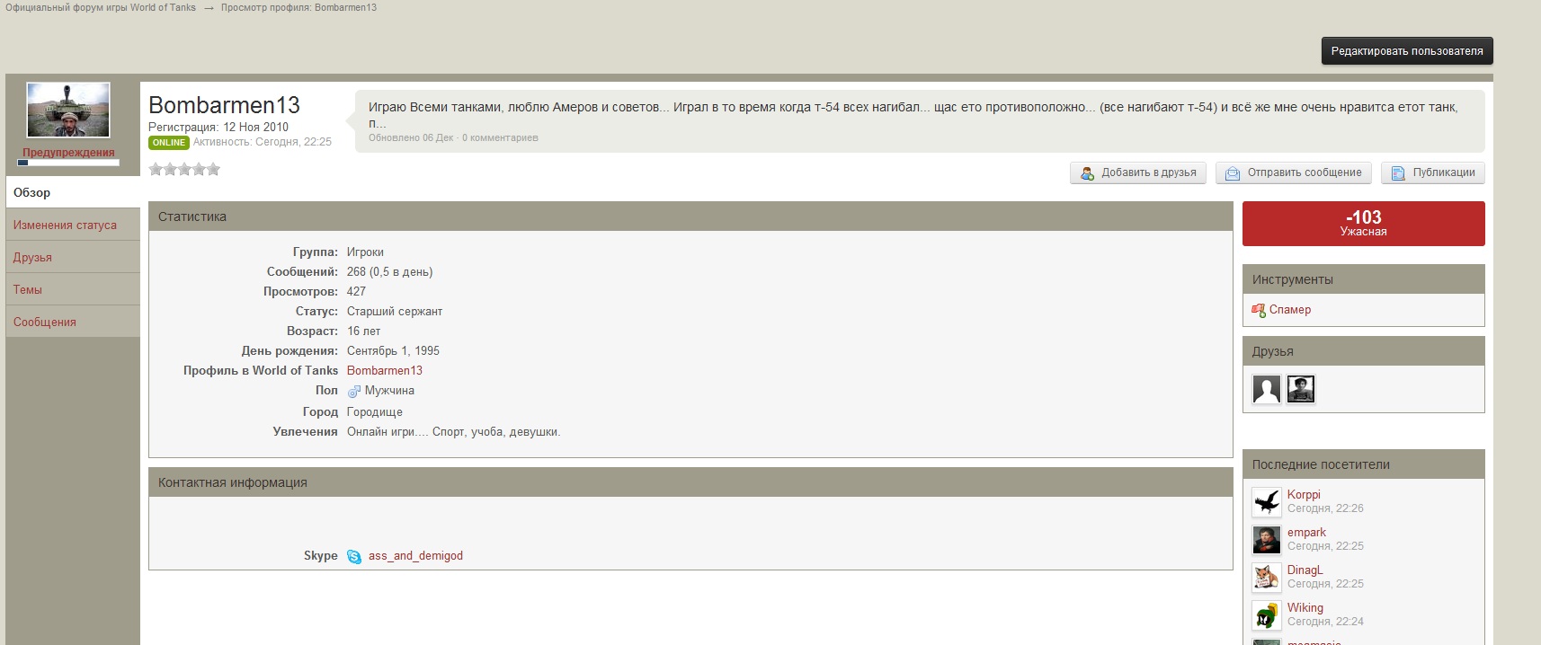This screenshot has height=645, width=1541.
Task: Click the Bombarmen13 username heading
Action: [224, 105]
